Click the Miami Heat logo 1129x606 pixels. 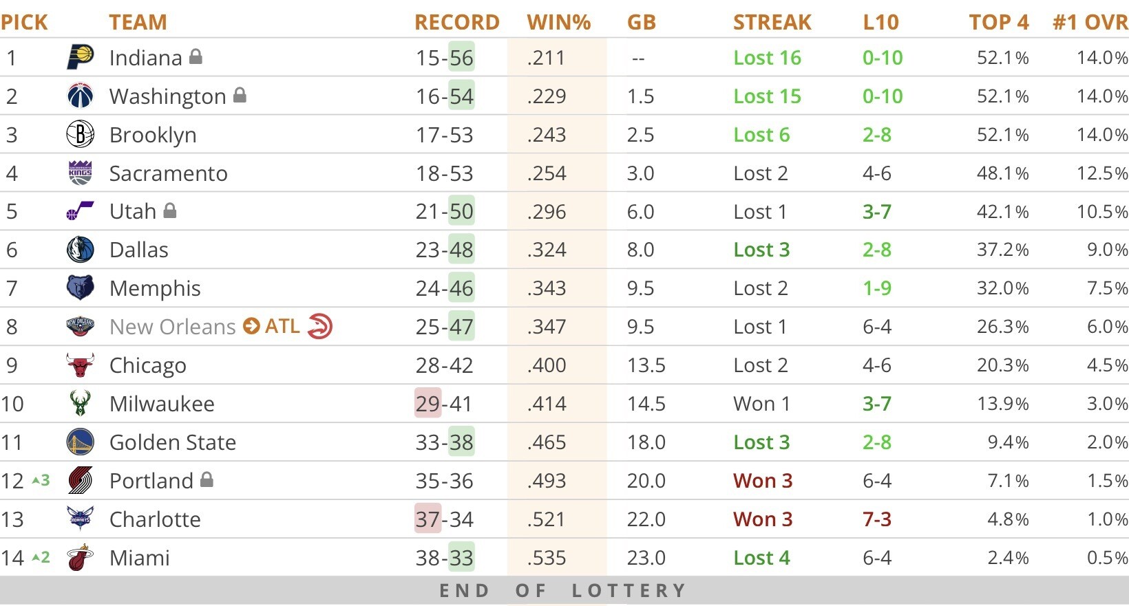click(80, 558)
